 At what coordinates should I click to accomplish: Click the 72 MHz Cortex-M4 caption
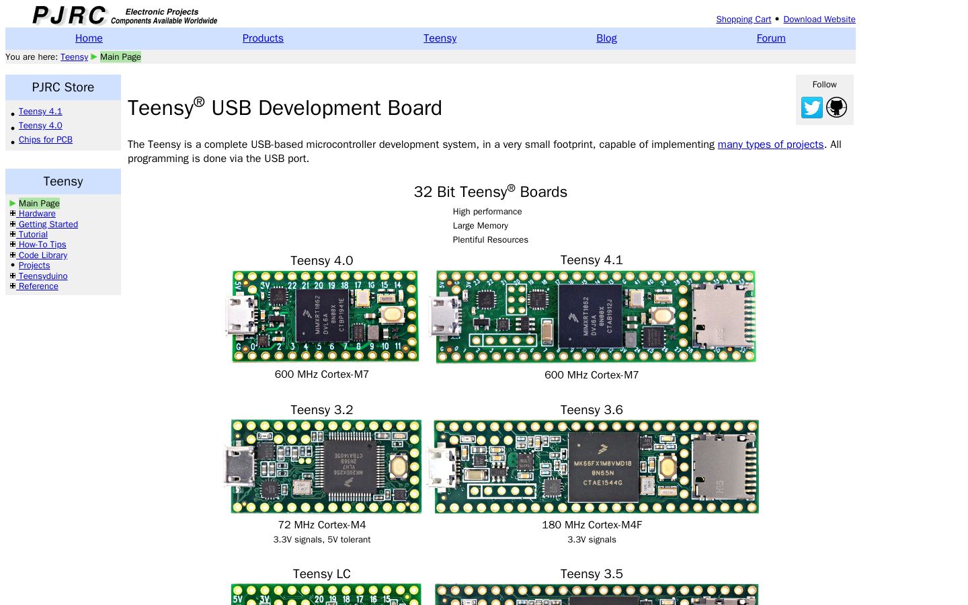click(322, 525)
